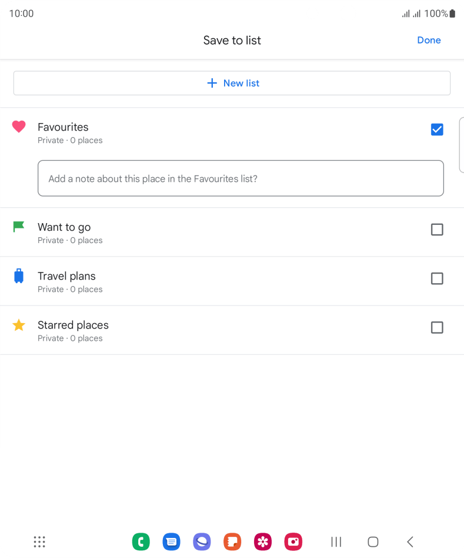Open the apps grid drawer icon
464x558 pixels.
point(39,542)
